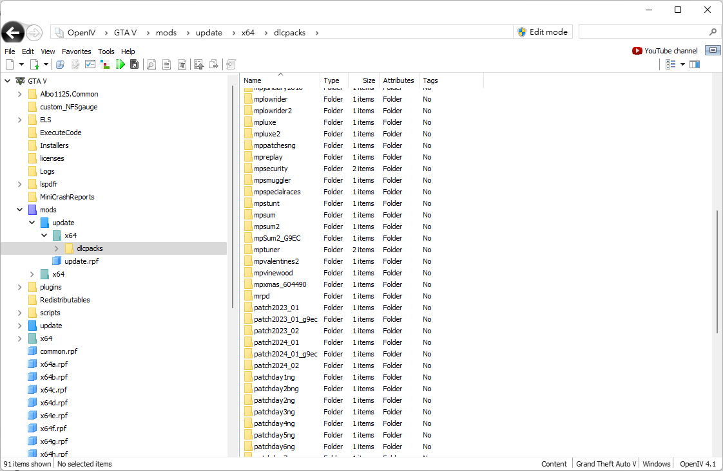This screenshot has height=471, width=723.
Task: Click mods in the breadcrumb path
Action: (x=166, y=33)
